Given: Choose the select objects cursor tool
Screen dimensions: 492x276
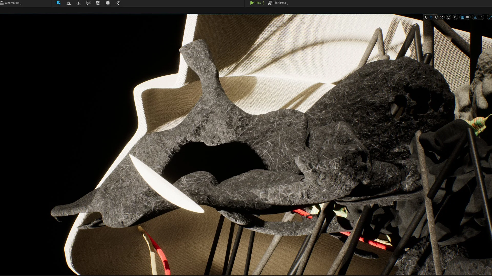Looking at the screenshot, I should click(426, 17).
